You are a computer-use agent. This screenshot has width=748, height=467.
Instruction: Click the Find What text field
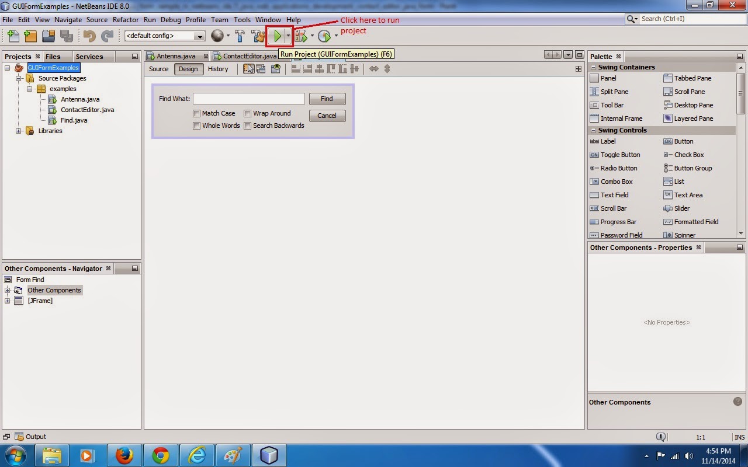point(249,99)
